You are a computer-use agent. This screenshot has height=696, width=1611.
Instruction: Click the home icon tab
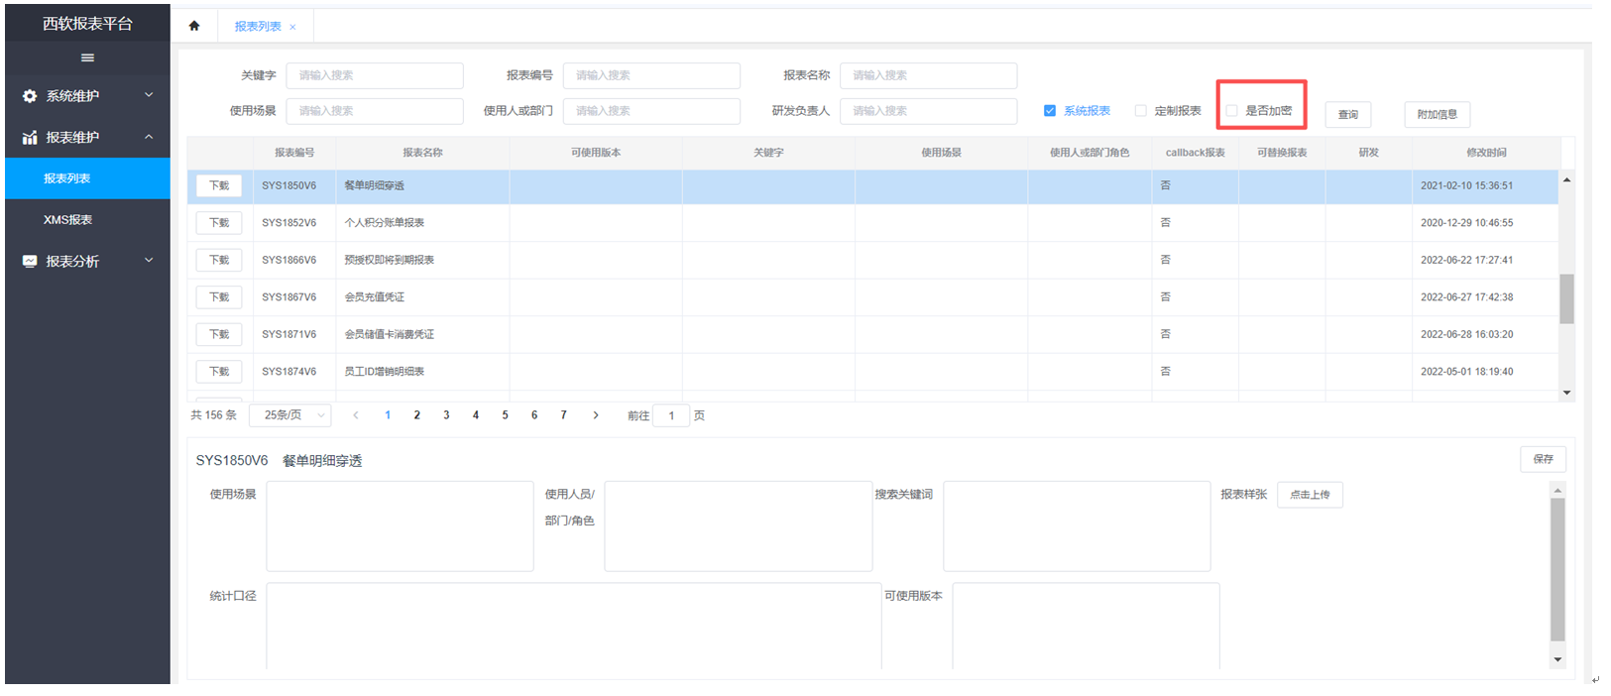click(x=194, y=26)
